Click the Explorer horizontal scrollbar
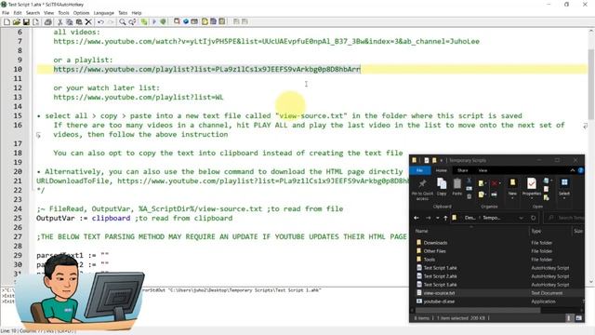This screenshot has width=595, height=335. 477,310
